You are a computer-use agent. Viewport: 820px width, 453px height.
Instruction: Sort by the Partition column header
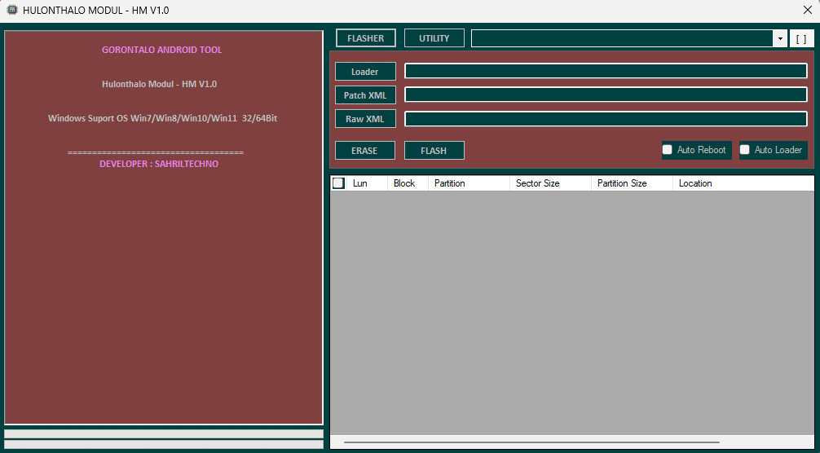pos(468,183)
